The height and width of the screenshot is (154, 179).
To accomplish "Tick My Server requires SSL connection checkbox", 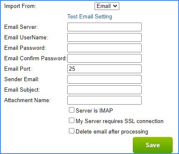I will 71,121.
